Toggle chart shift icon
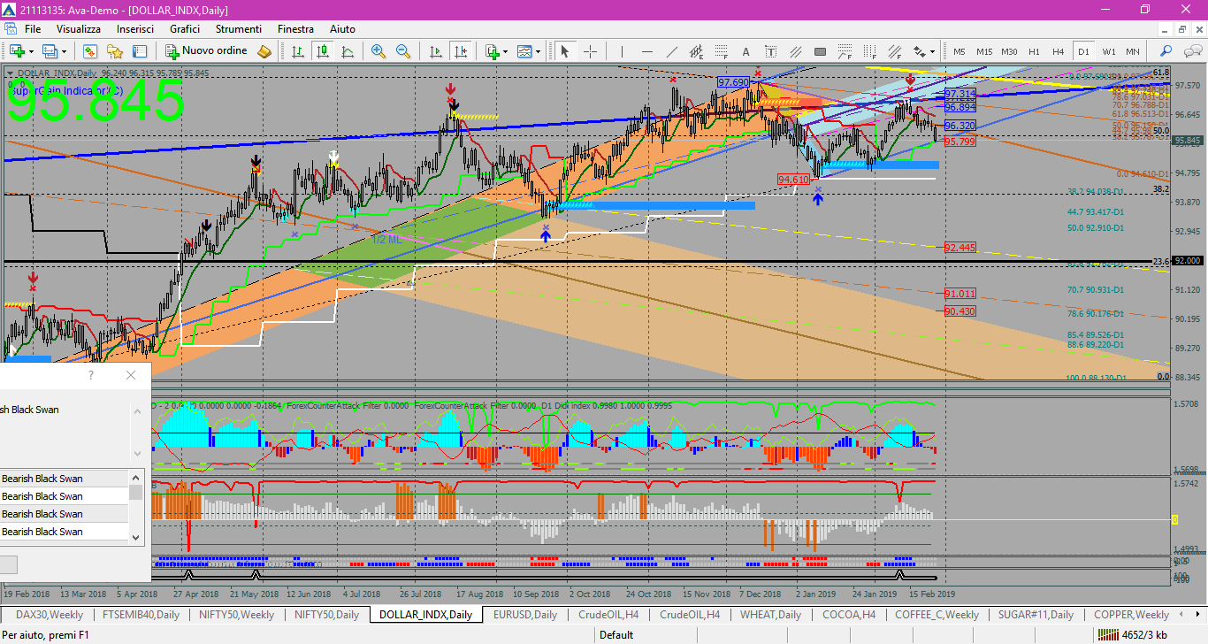The width and height of the screenshot is (1208, 644). (459, 51)
